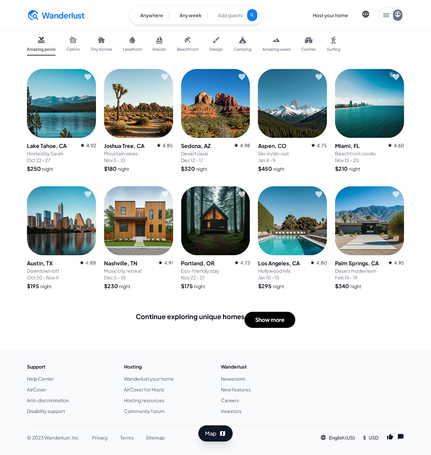Viewport: 431px width, 455px height.
Task: Expand the Any week date picker
Action: point(190,15)
